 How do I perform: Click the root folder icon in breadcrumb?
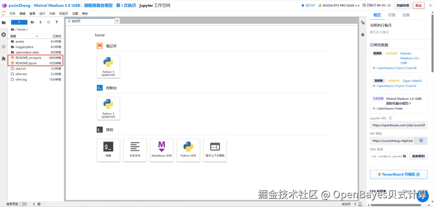click(x=12, y=29)
